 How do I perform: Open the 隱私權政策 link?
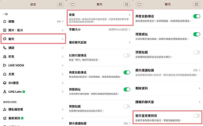[33, 109]
